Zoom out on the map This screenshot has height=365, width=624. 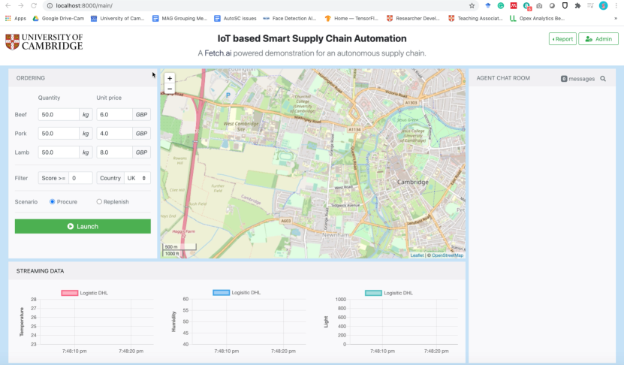coord(170,89)
